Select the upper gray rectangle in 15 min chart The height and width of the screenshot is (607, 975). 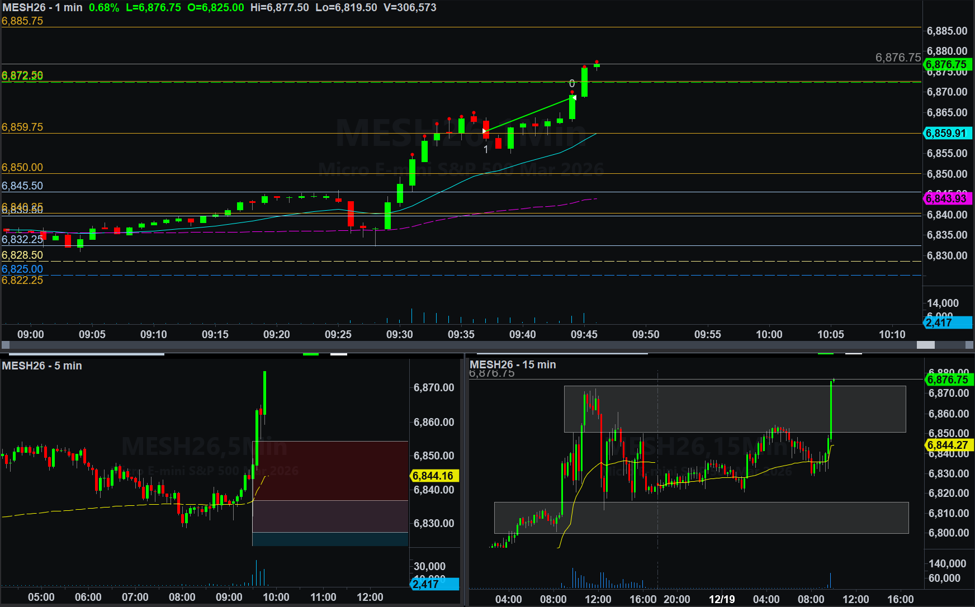point(735,409)
